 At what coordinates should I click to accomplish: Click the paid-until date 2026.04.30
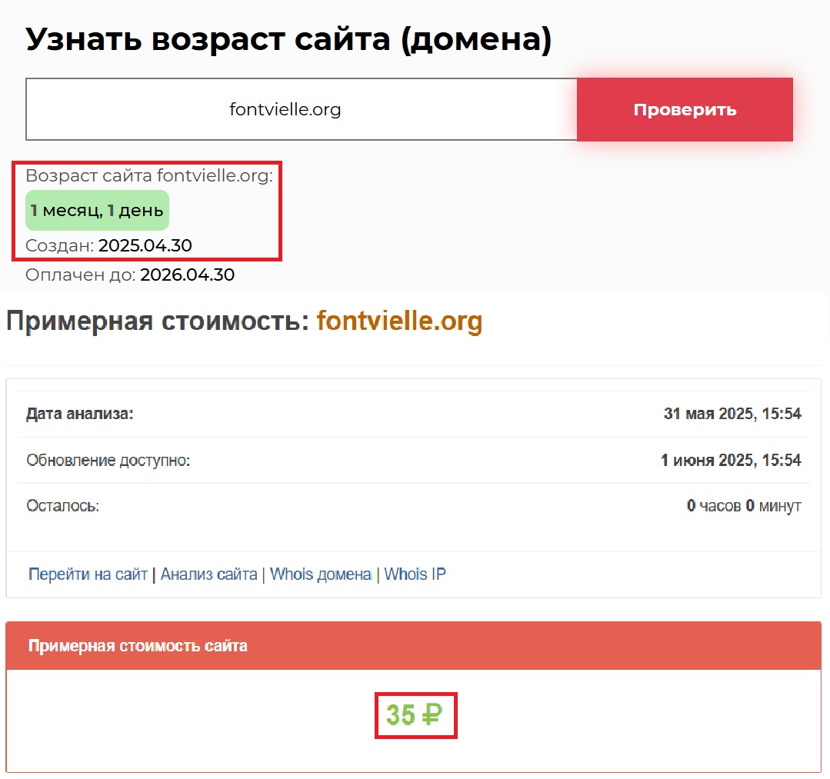[x=187, y=275]
